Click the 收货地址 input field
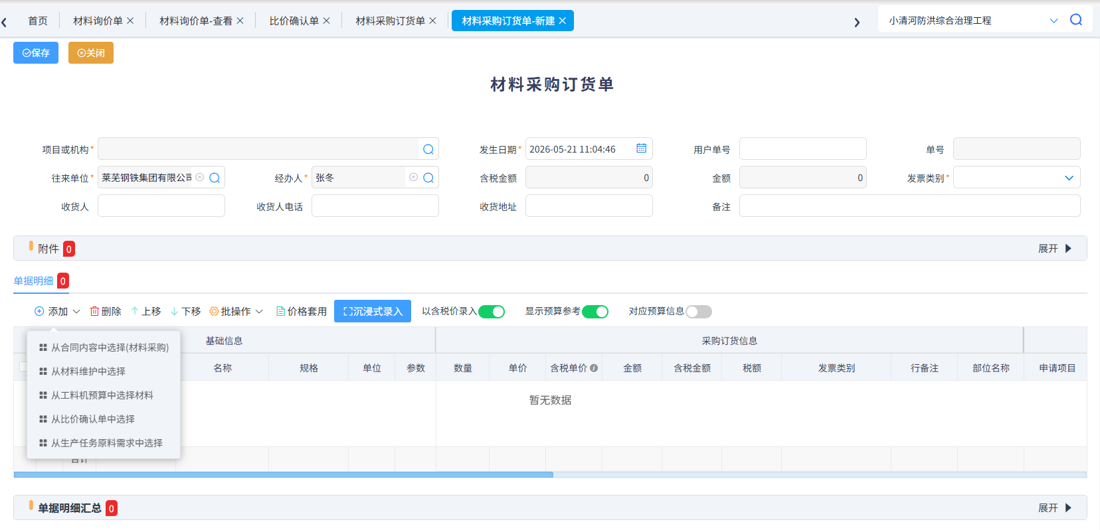1100x530 pixels. point(589,206)
